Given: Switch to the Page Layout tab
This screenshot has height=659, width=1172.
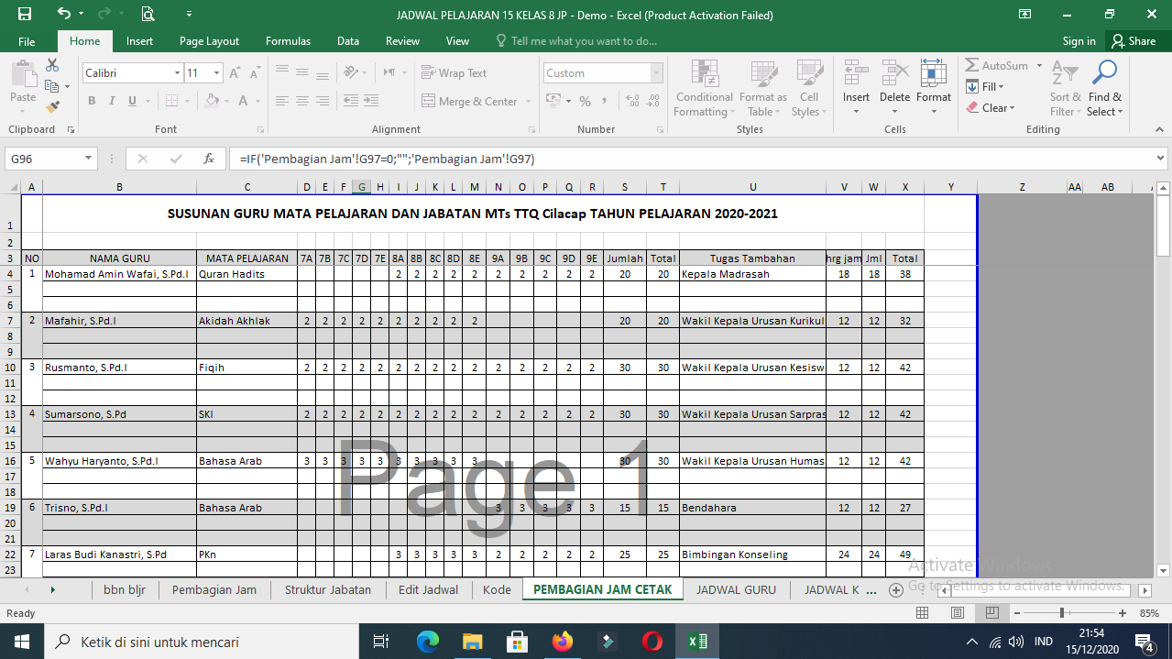Looking at the screenshot, I should pyautogui.click(x=209, y=41).
